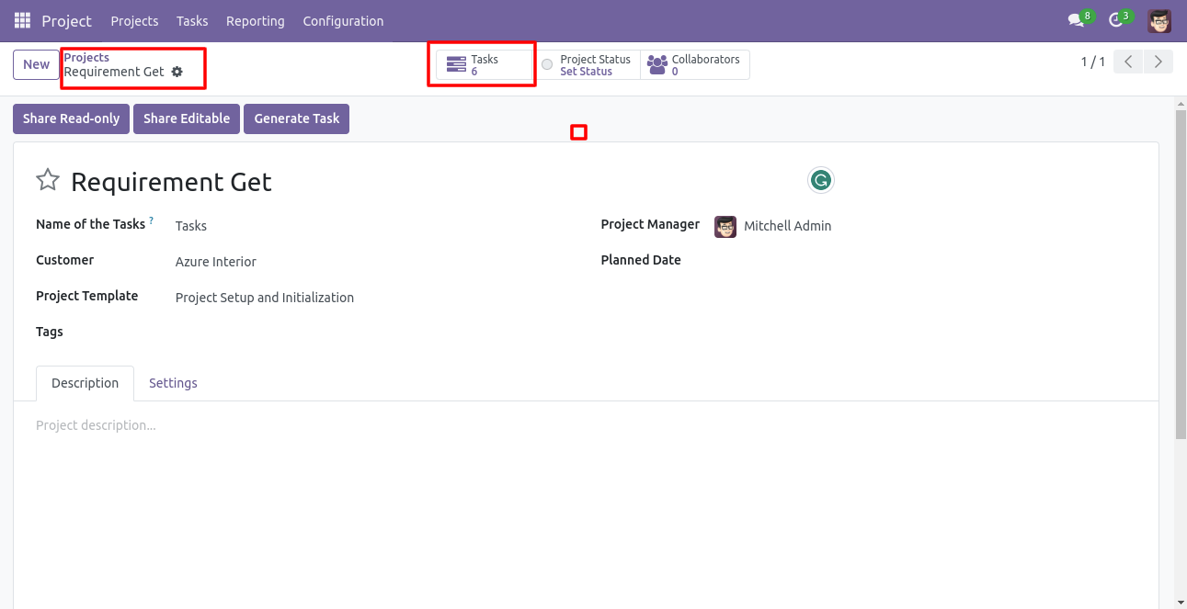The image size is (1187, 609).
Task: Open the Reporting menu
Action: 255,20
